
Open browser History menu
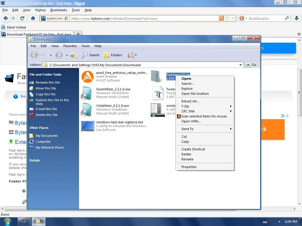pyautogui.click(x=40, y=10)
